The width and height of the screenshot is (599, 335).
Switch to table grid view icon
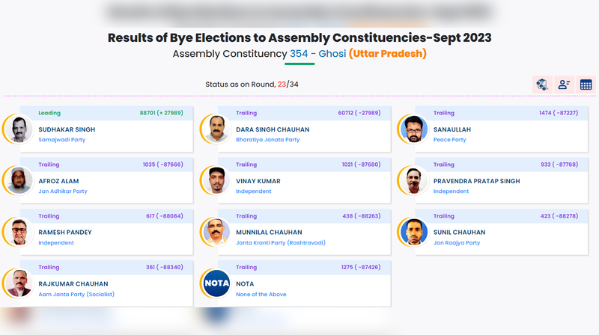586,84
